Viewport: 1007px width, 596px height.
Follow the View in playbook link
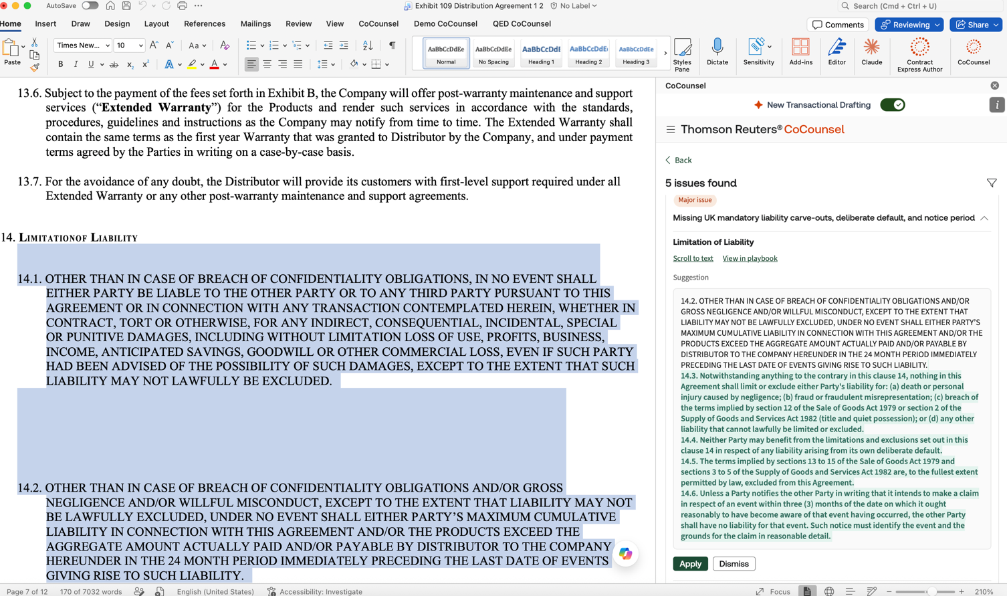click(750, 258)
